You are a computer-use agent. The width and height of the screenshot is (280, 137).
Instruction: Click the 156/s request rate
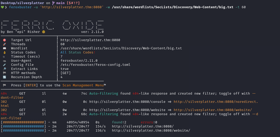click(x=101, y=131)
